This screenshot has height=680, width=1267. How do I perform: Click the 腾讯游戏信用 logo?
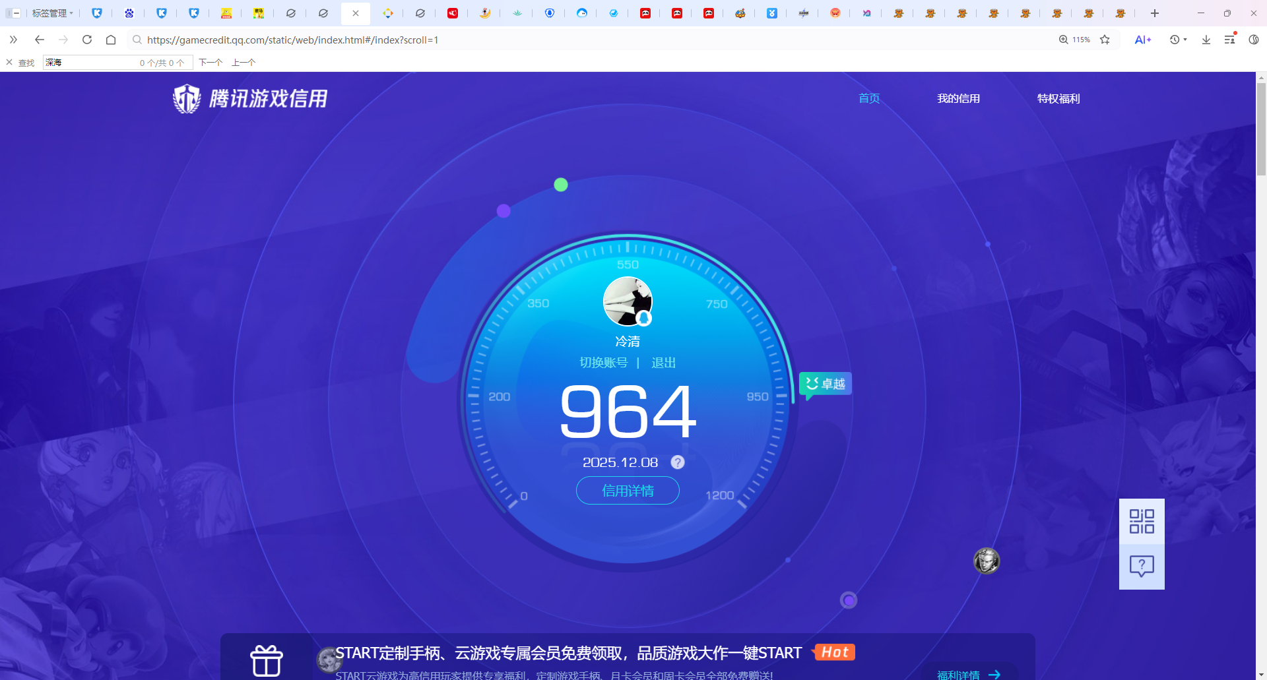251,98
